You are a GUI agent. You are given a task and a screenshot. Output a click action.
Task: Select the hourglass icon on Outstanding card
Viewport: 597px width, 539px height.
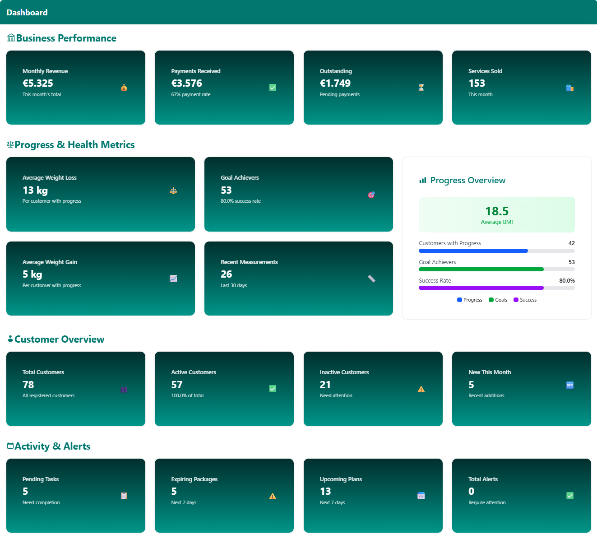tap(421, 88)
